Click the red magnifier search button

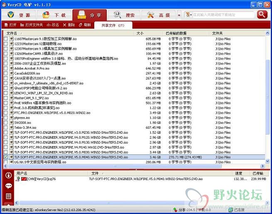point(262,14)
